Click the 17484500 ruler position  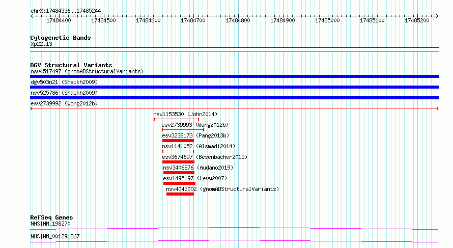pyautogui.click(x=103, y=20)
